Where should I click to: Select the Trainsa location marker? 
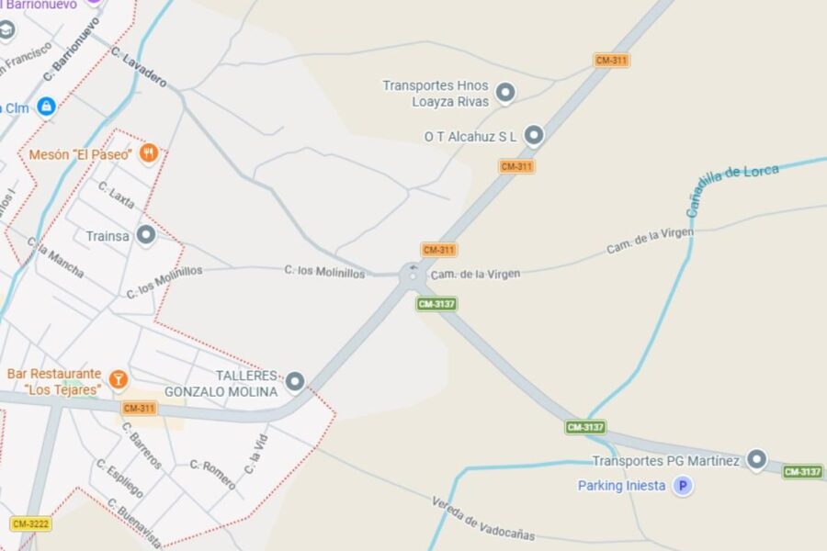tap(146, 235)
